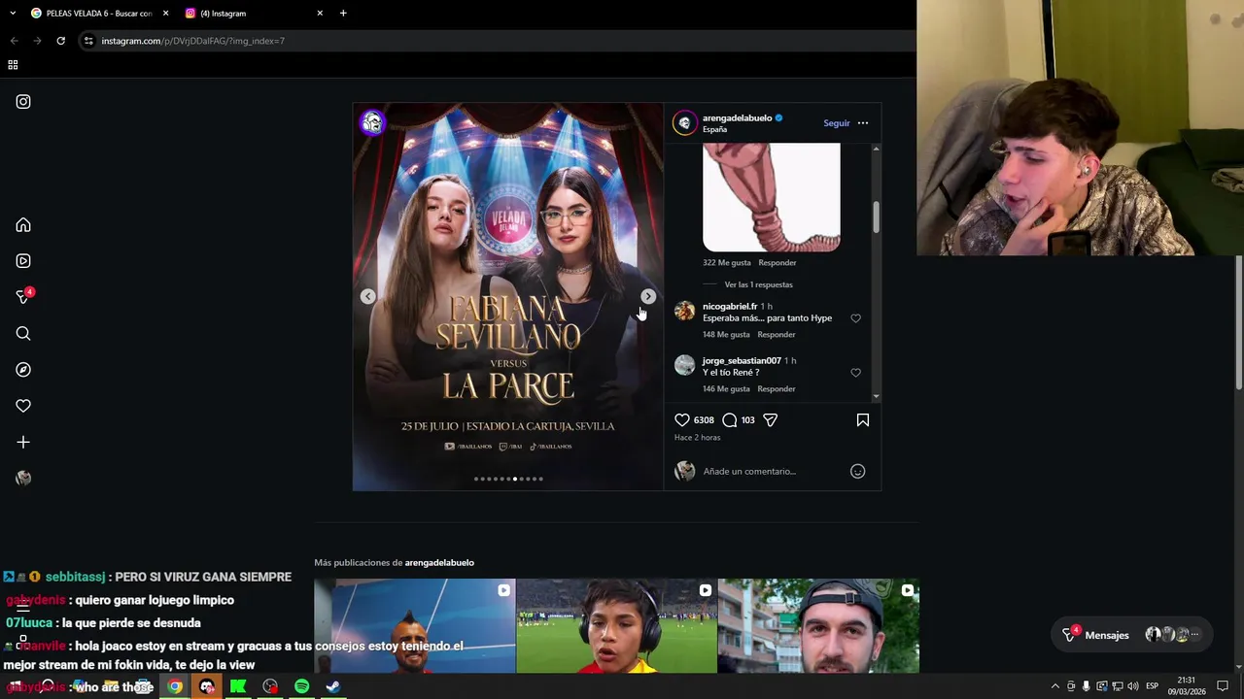Reply to jorge_sebastian007's comment
Screen dimensions: 1244x699
pos(777,389)
